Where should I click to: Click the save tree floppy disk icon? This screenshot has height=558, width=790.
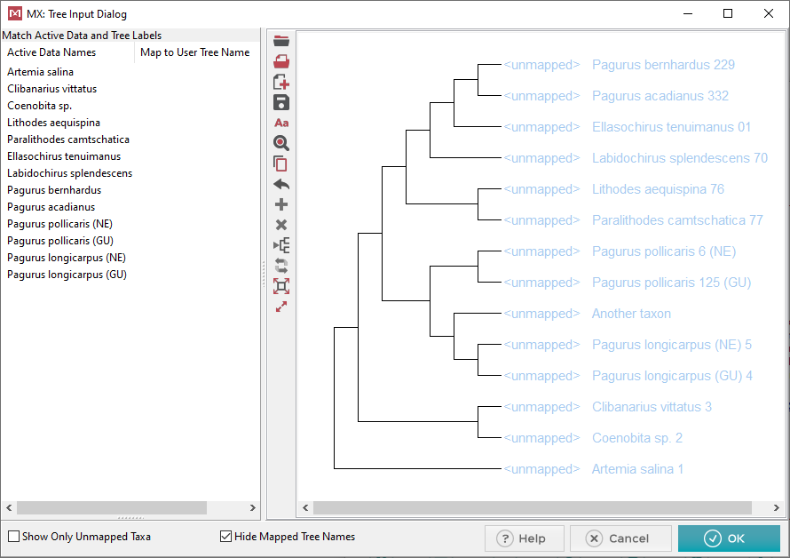tap(281, 102)
